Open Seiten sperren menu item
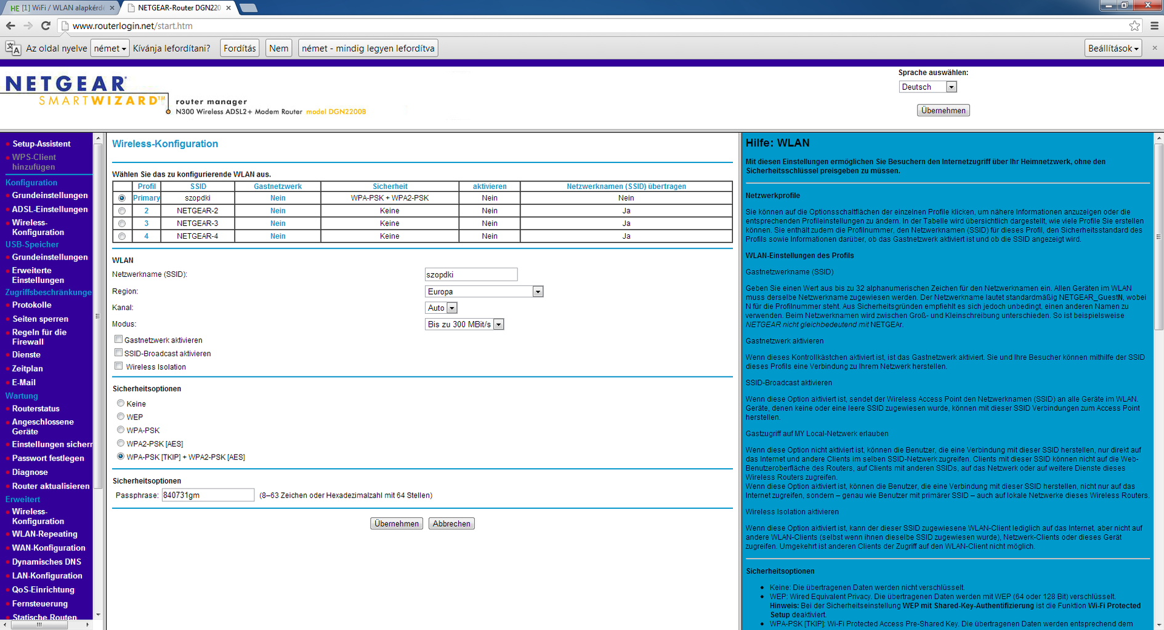This screenshot has height=630, width=1164. 40,319
